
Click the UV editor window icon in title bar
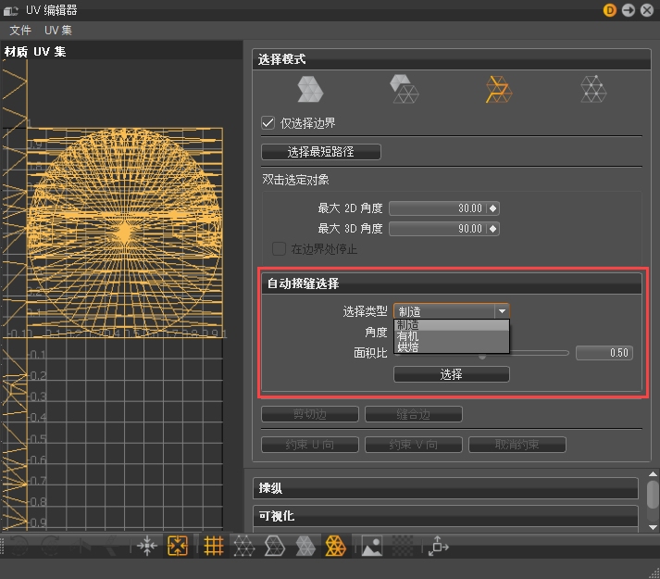point(11,10)
